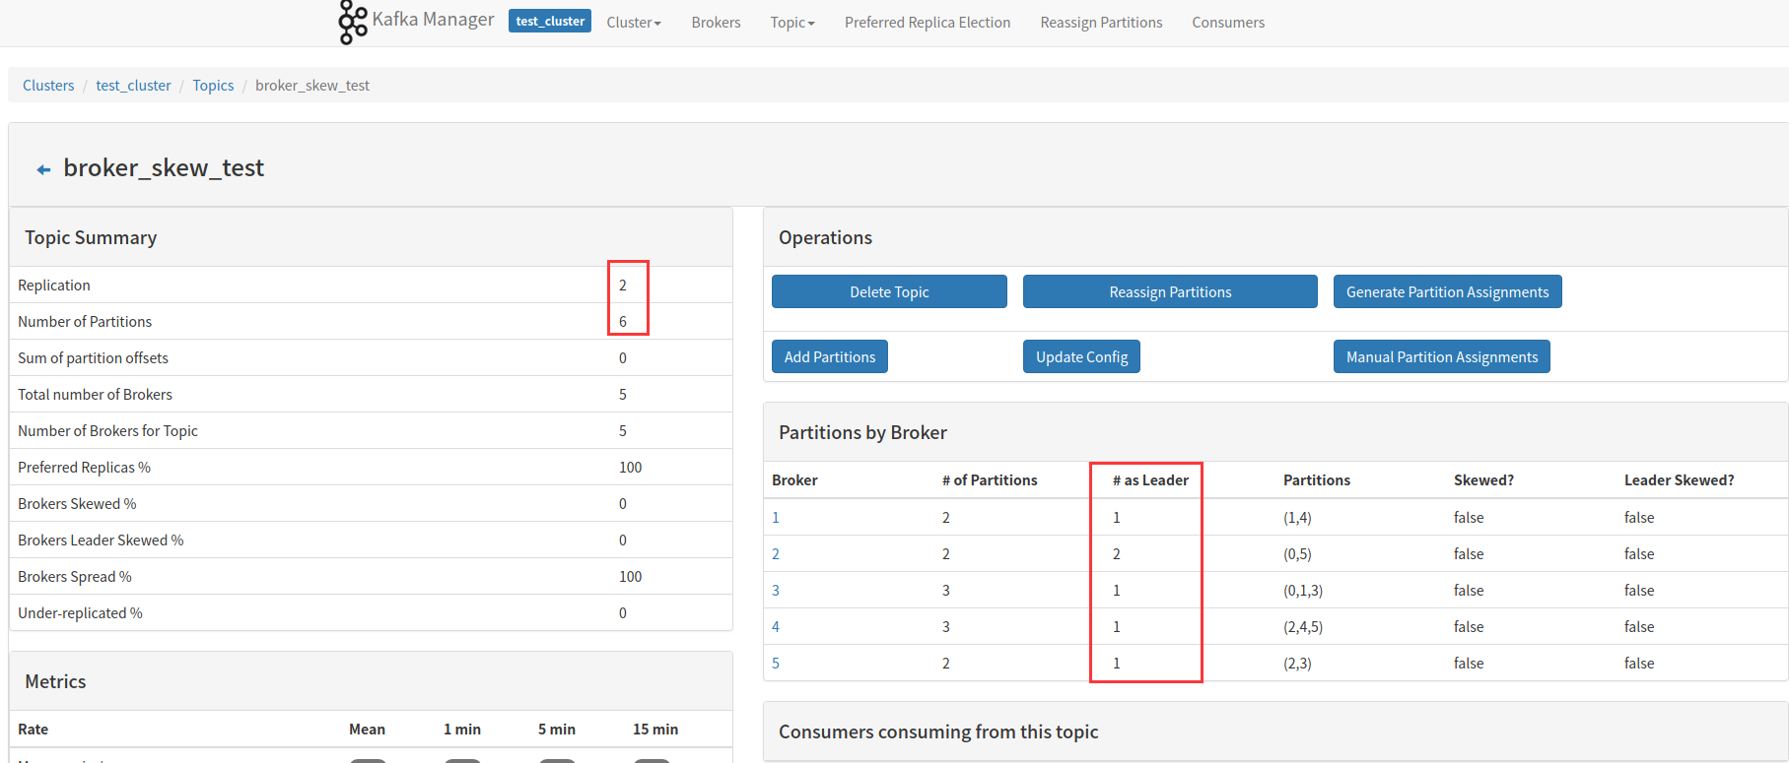
Task: Go to test_cluster breadcrumb link
Action: pos(133,86)
